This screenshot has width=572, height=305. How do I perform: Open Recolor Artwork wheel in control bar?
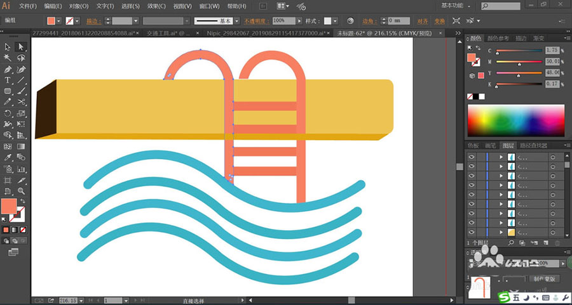(x=350, y=21)
